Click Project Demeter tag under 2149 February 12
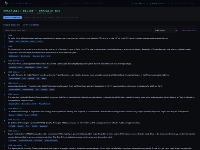The image size is (200, 150). tap(14, 79)
